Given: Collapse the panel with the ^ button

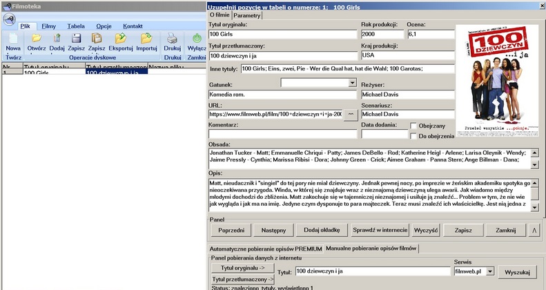Looking at the screenshot, I should point(534,230).
